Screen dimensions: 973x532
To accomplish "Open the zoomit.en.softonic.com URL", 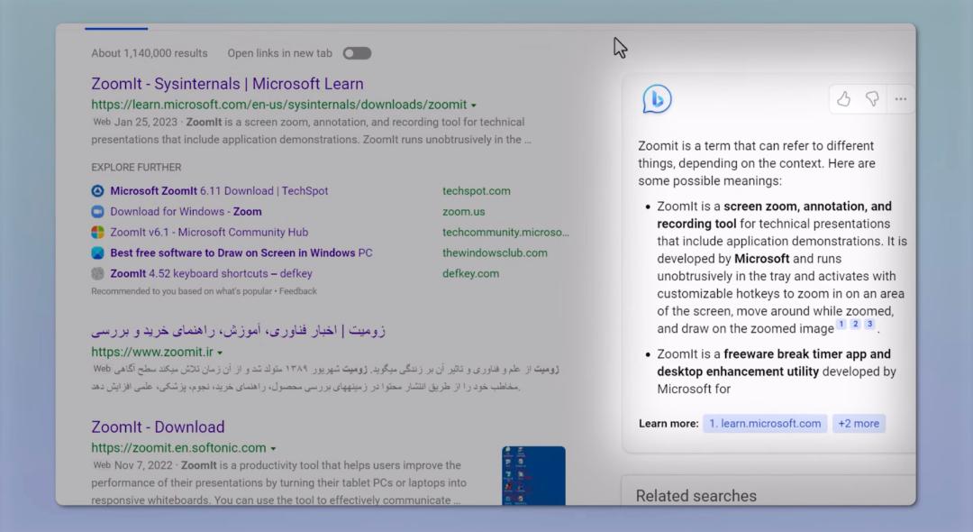I will pyautogui.click(x=178, y=447).
